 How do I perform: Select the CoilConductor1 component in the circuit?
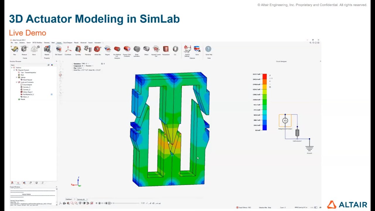pyautogui.click(x=297, y=133)
